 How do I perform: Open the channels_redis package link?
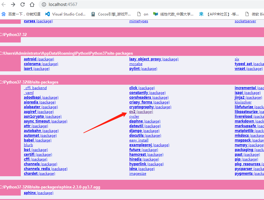46,169
